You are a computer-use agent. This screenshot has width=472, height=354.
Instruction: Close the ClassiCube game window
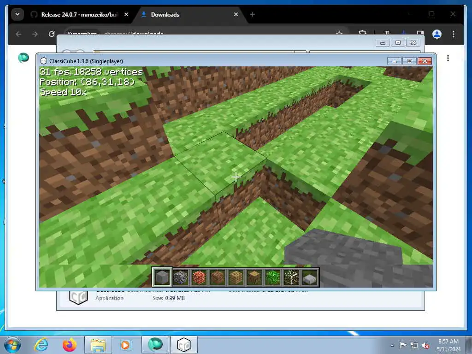[425, 61]
